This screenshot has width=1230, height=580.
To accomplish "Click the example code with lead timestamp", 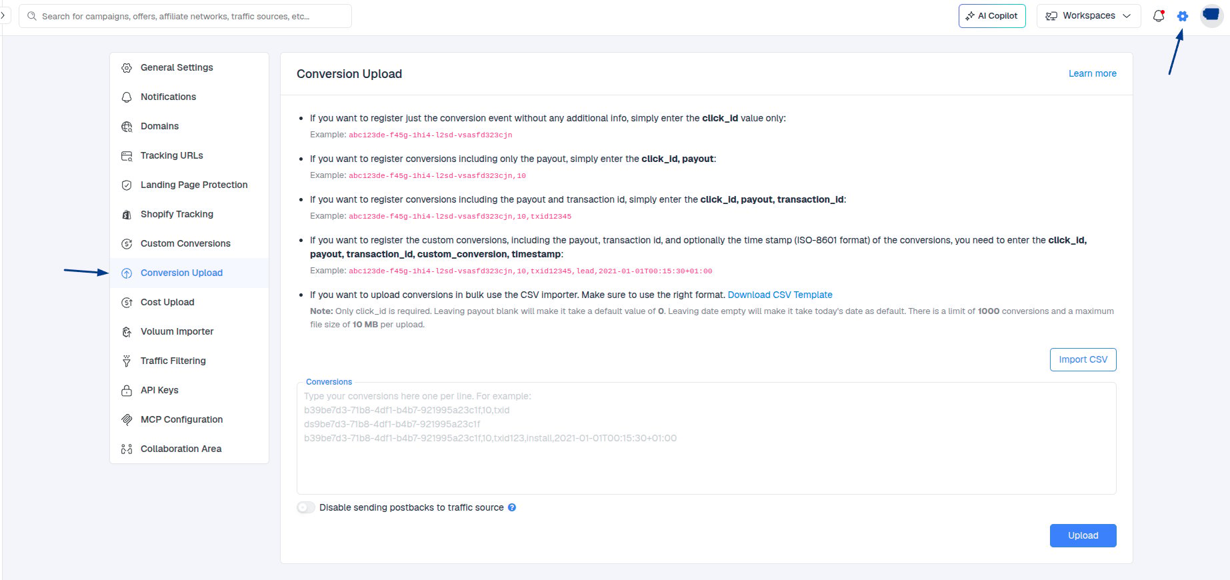I will [530, 271].
